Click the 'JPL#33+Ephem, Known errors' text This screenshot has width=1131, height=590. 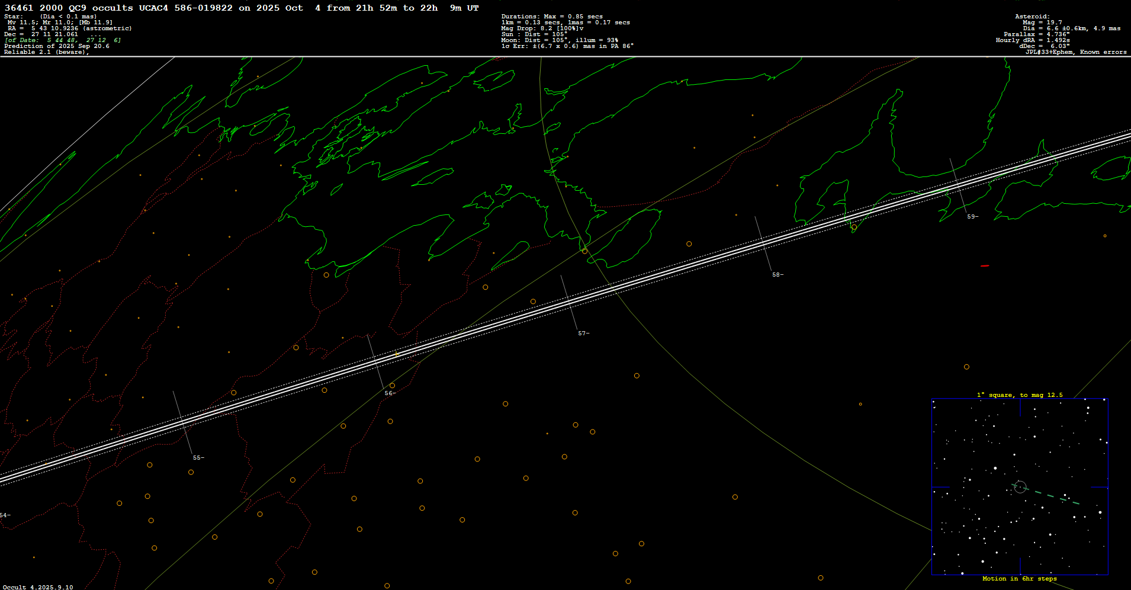click(x=1076, y=52)
